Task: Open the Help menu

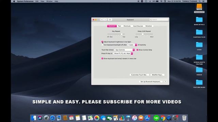Action: pyautogui.click(x=56, y=1)
